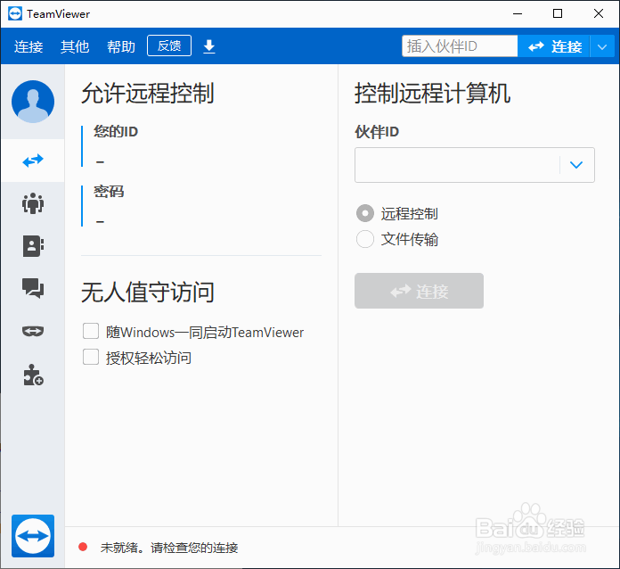
Task: Click the blue 连接 button in top bar
Action: point(554,46)
